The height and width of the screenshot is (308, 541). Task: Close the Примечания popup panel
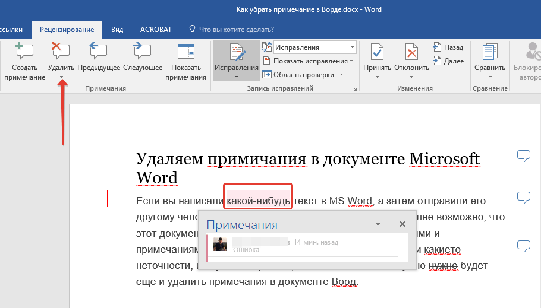point(402,224)
